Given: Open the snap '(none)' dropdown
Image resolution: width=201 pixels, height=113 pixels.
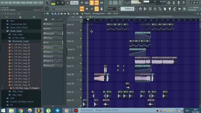Looking at the screenshot, I should pyautogui.click(x=112, y=9).
